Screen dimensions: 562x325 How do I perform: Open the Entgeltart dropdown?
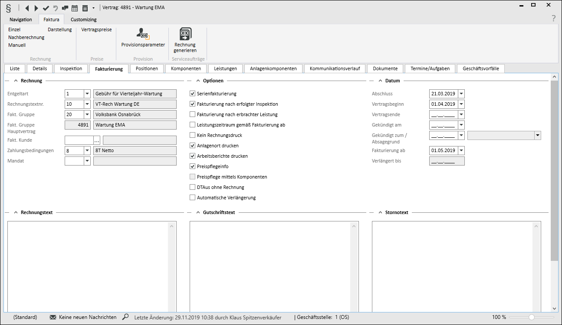click(x=87, y=94)
